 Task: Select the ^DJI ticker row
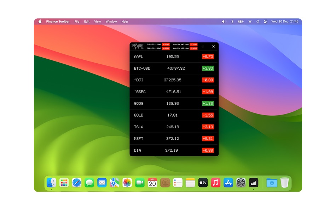[x=174, y=80]
